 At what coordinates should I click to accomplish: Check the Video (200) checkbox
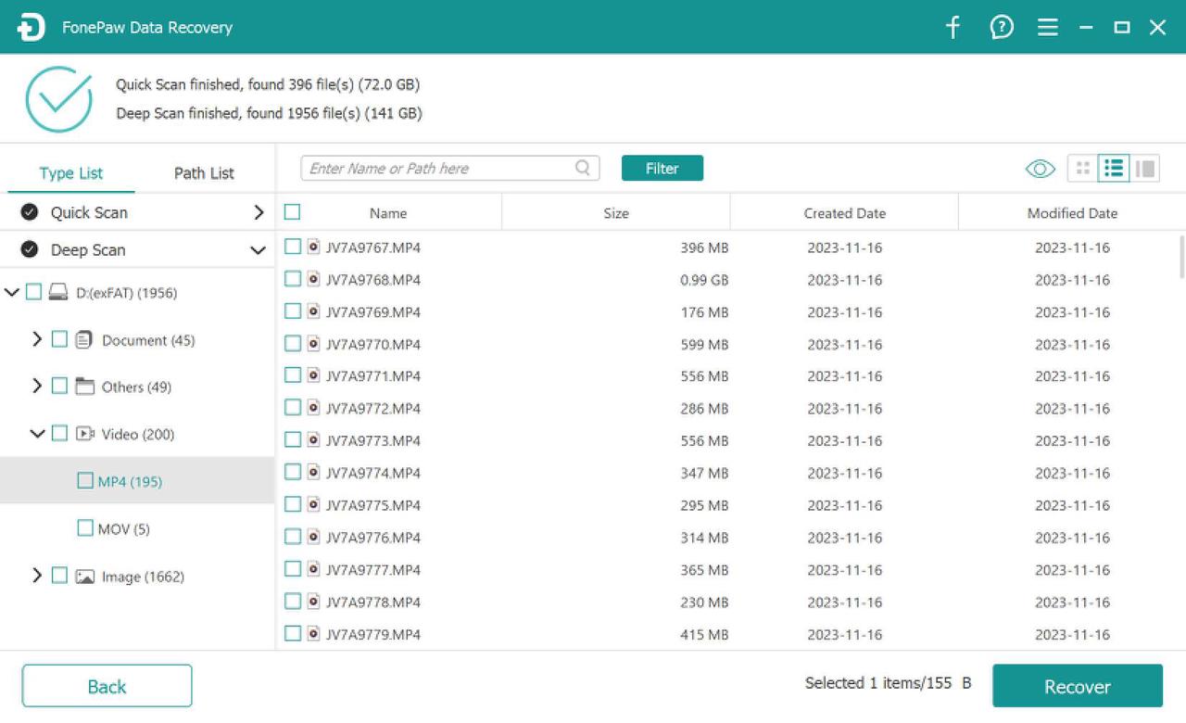pos(59,433)
